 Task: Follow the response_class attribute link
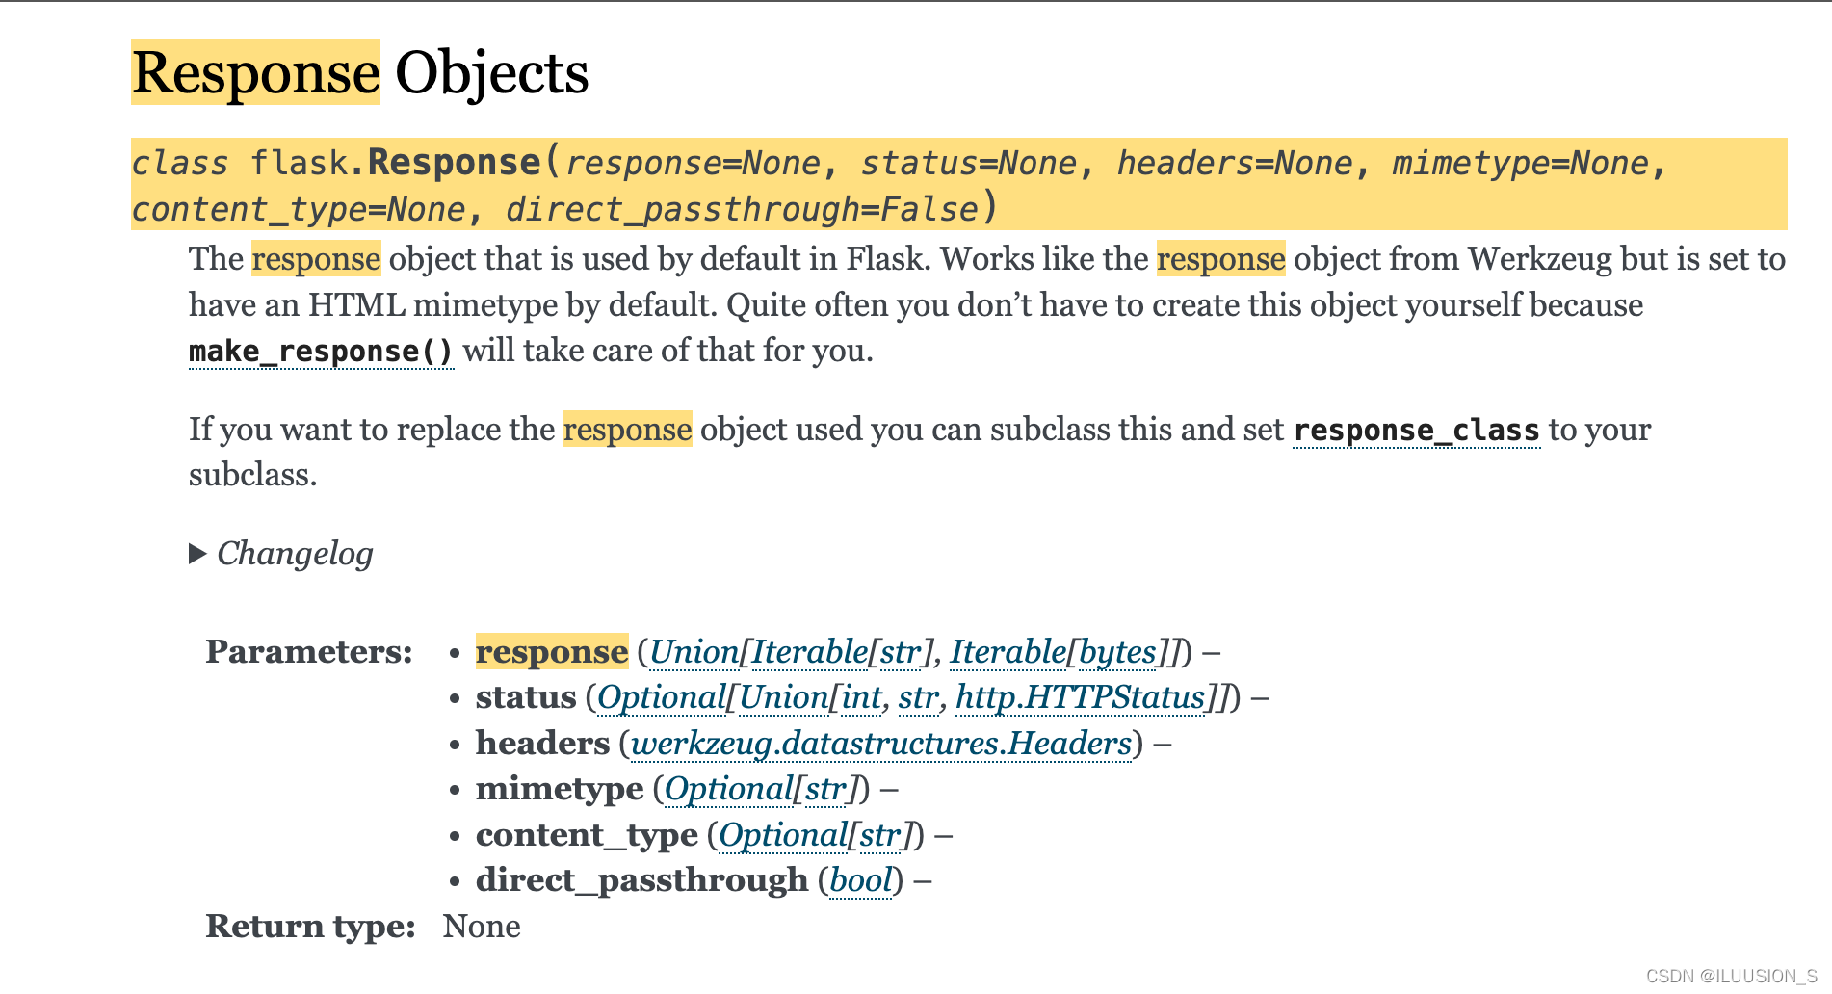1416,430
